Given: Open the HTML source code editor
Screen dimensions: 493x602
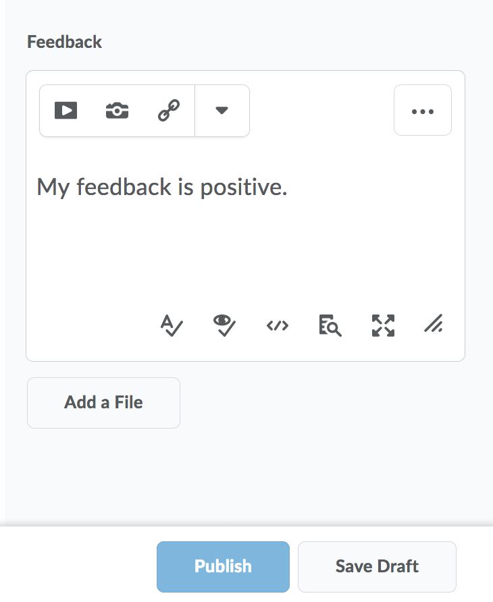Looking at the screenshot, I should coord(278,325).
